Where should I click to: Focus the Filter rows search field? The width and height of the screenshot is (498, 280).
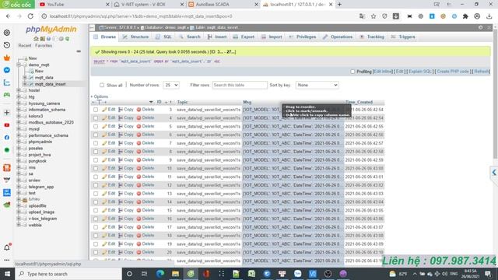(x=240, y=85)
